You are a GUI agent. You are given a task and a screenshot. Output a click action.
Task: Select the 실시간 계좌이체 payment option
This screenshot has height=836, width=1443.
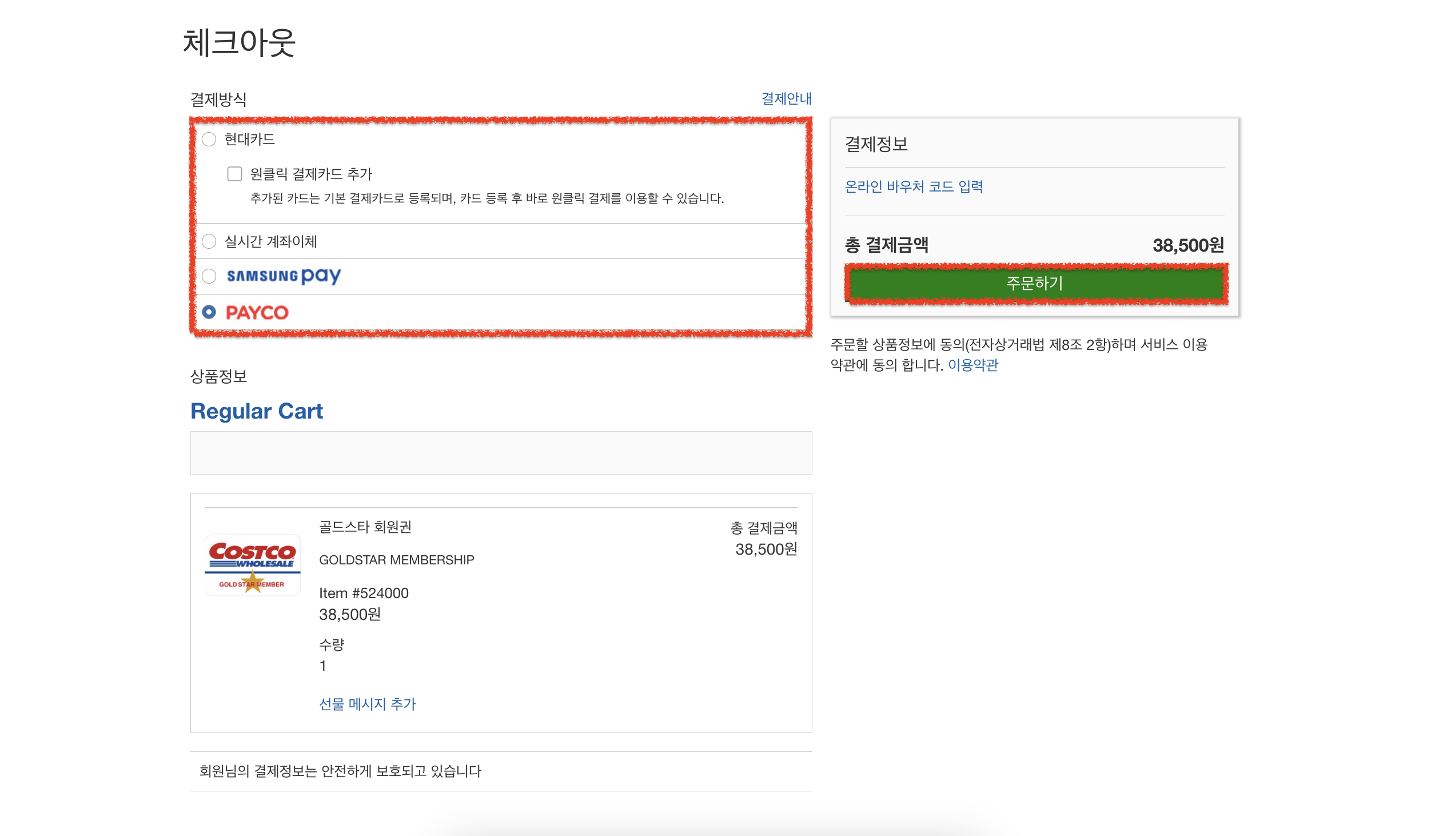[209, 242]
